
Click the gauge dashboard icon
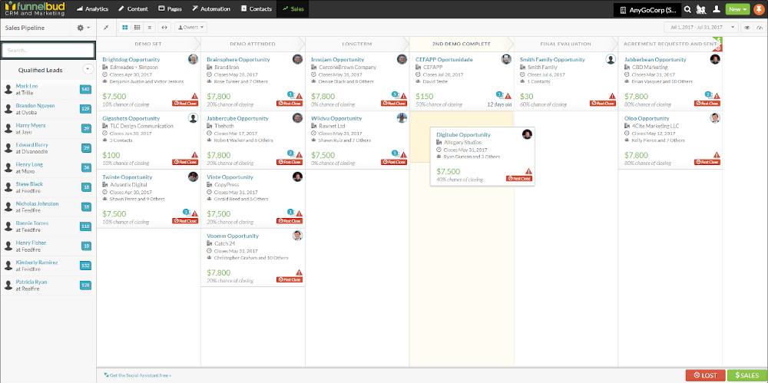758,28
